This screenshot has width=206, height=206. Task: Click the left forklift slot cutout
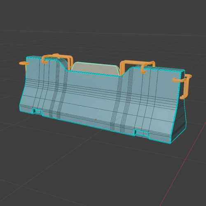[37, 111]
